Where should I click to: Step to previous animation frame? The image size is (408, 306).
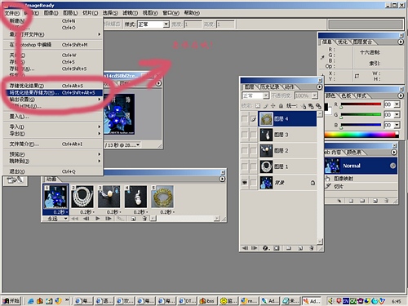[x=86, y=219]
